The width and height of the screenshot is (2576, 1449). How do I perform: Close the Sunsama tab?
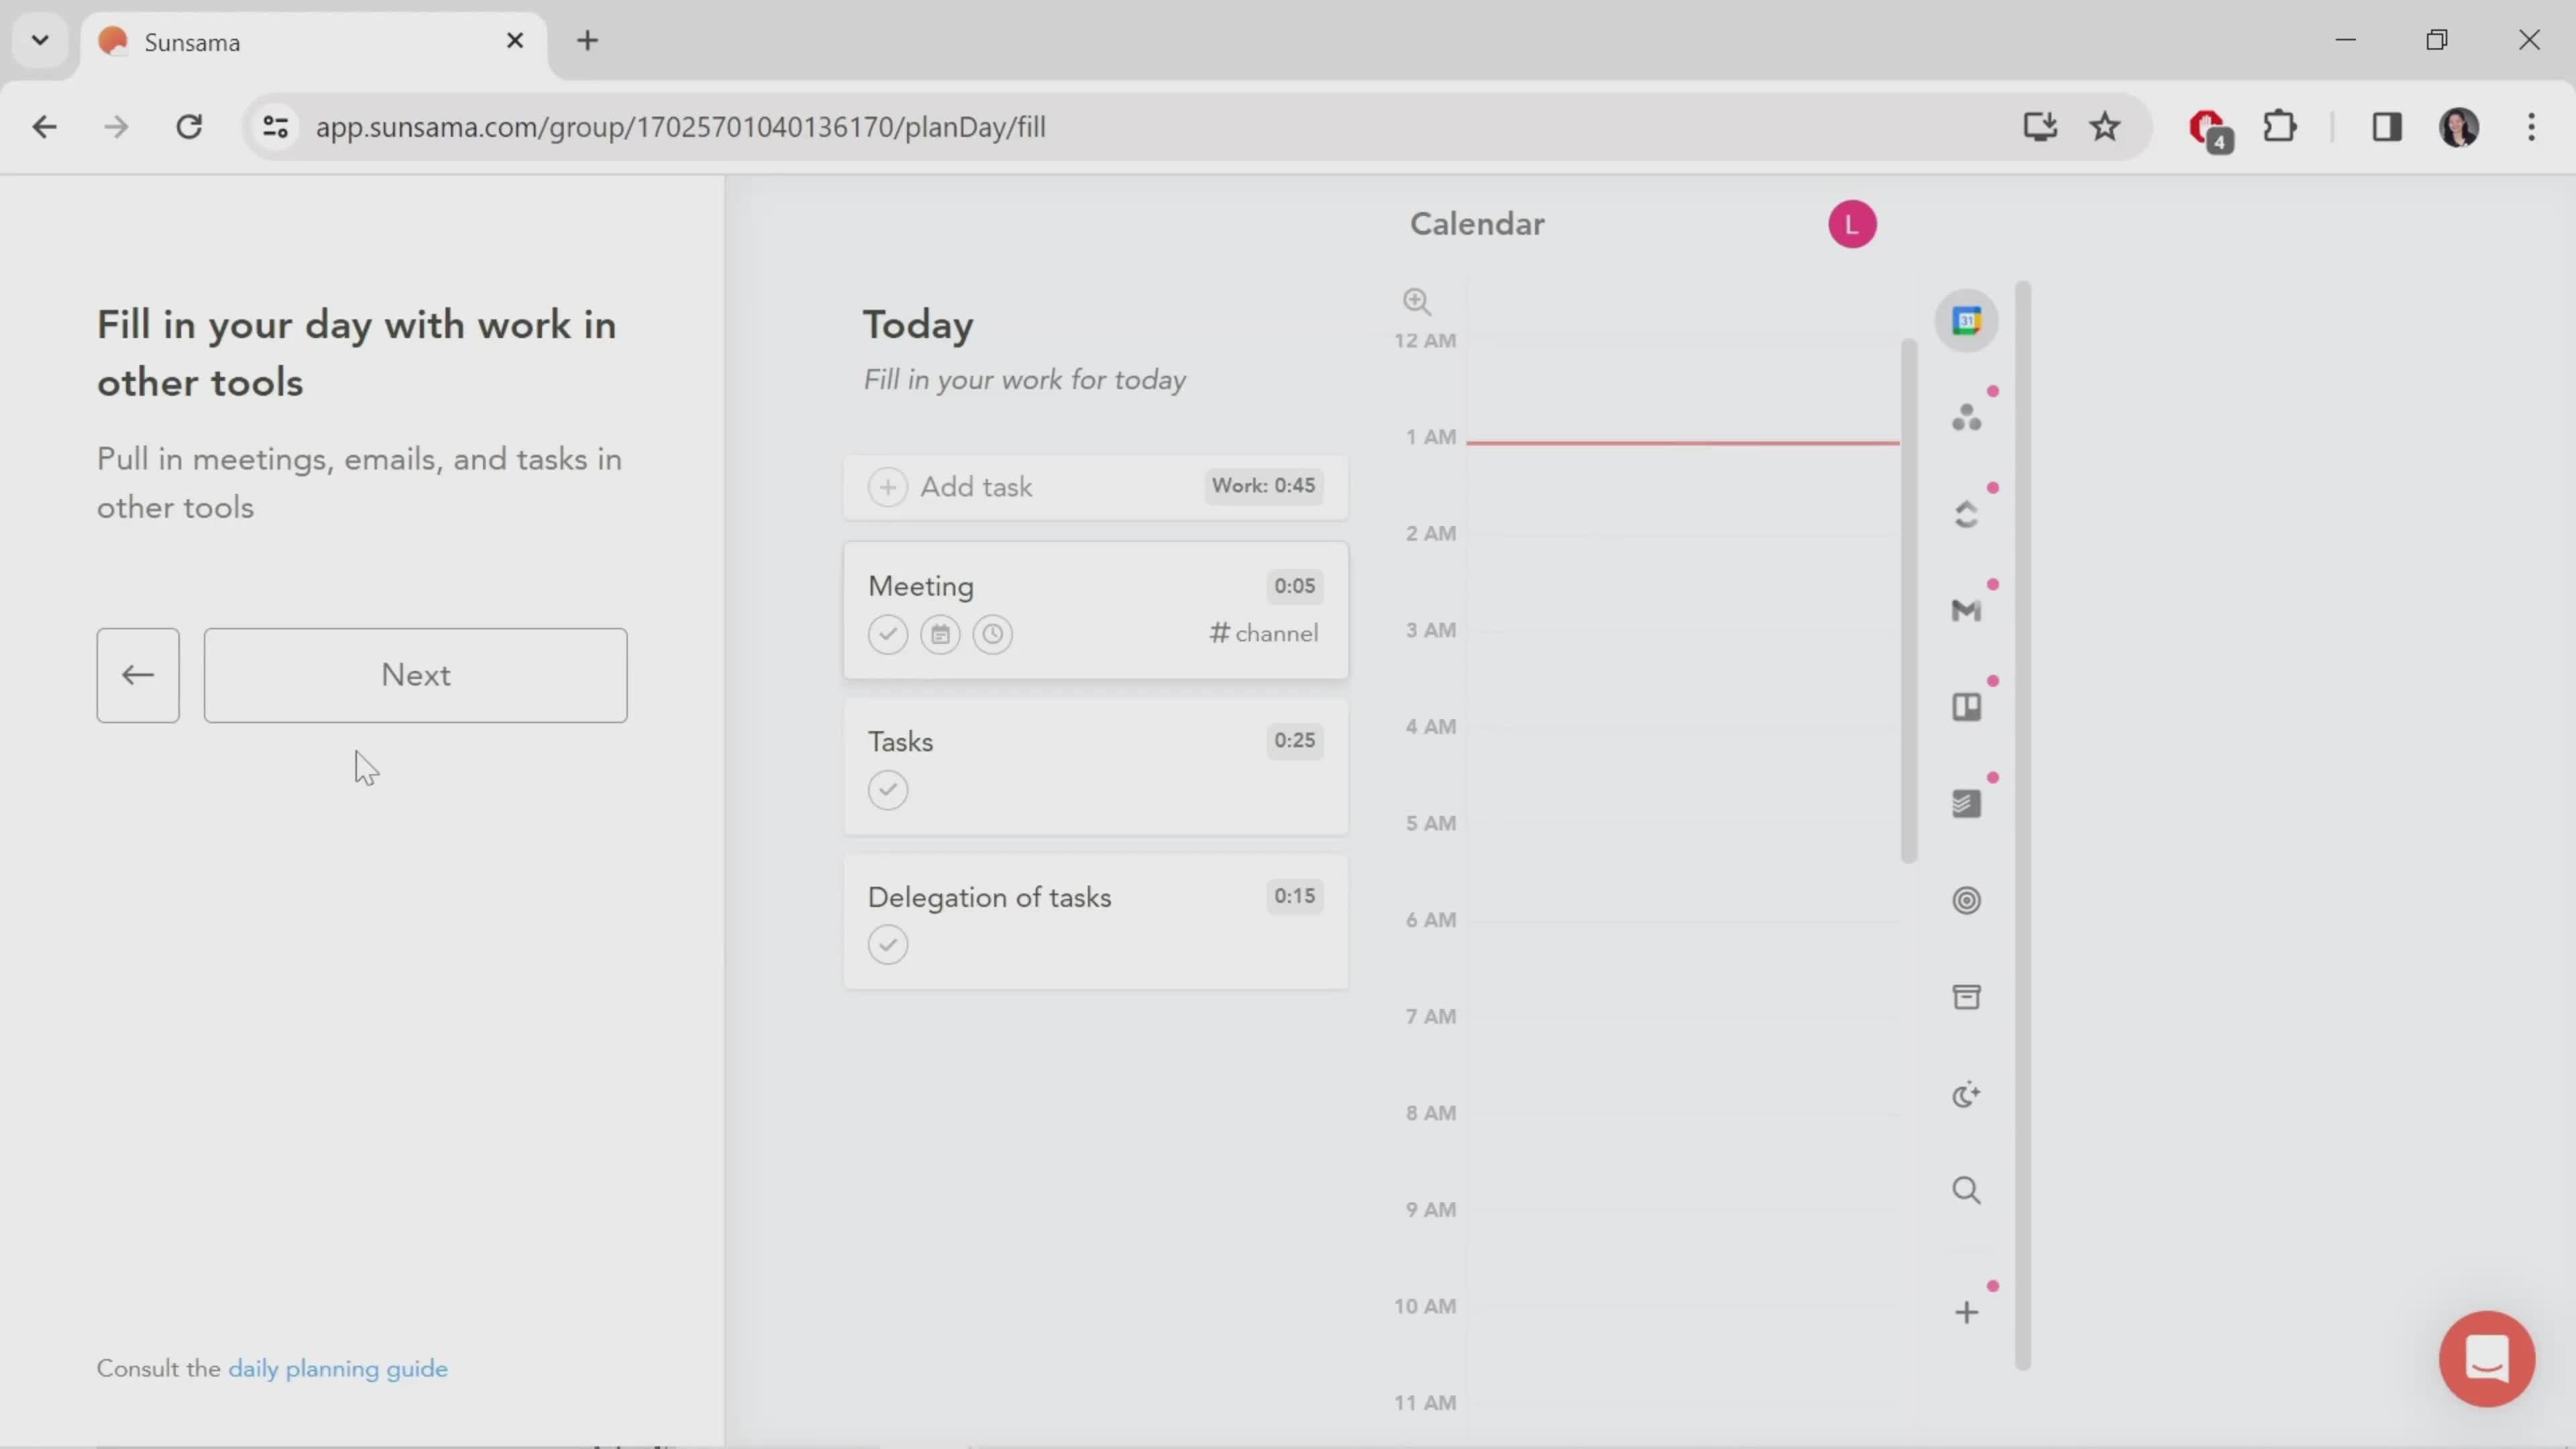coord(515,41)
